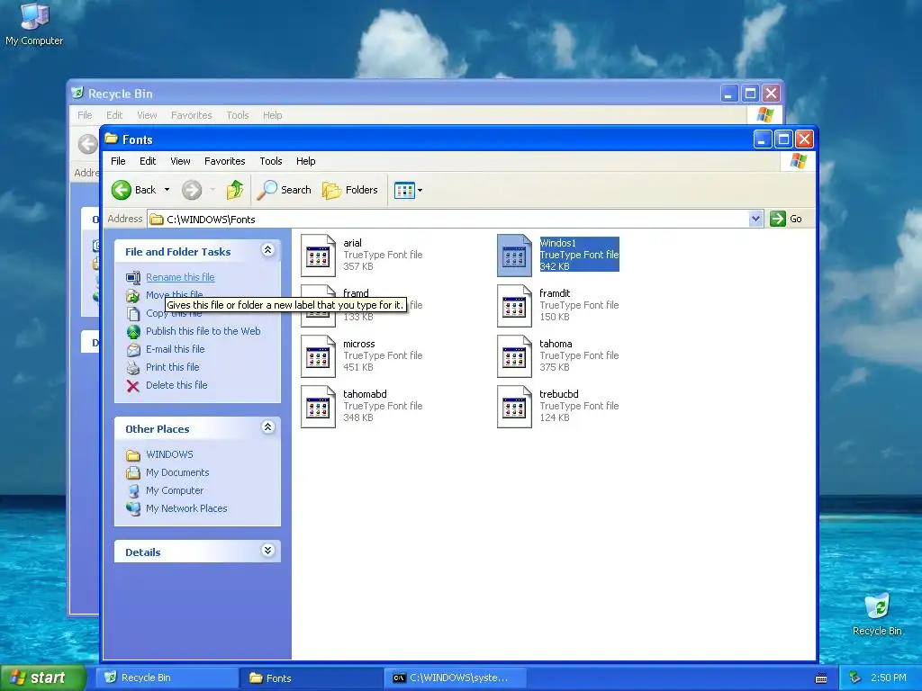
Task: Open the File menu in Fonts
Action: (x=118, y=161)
